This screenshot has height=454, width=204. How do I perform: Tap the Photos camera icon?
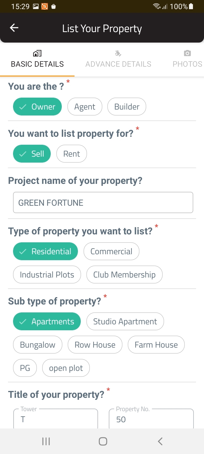point(187,53)
